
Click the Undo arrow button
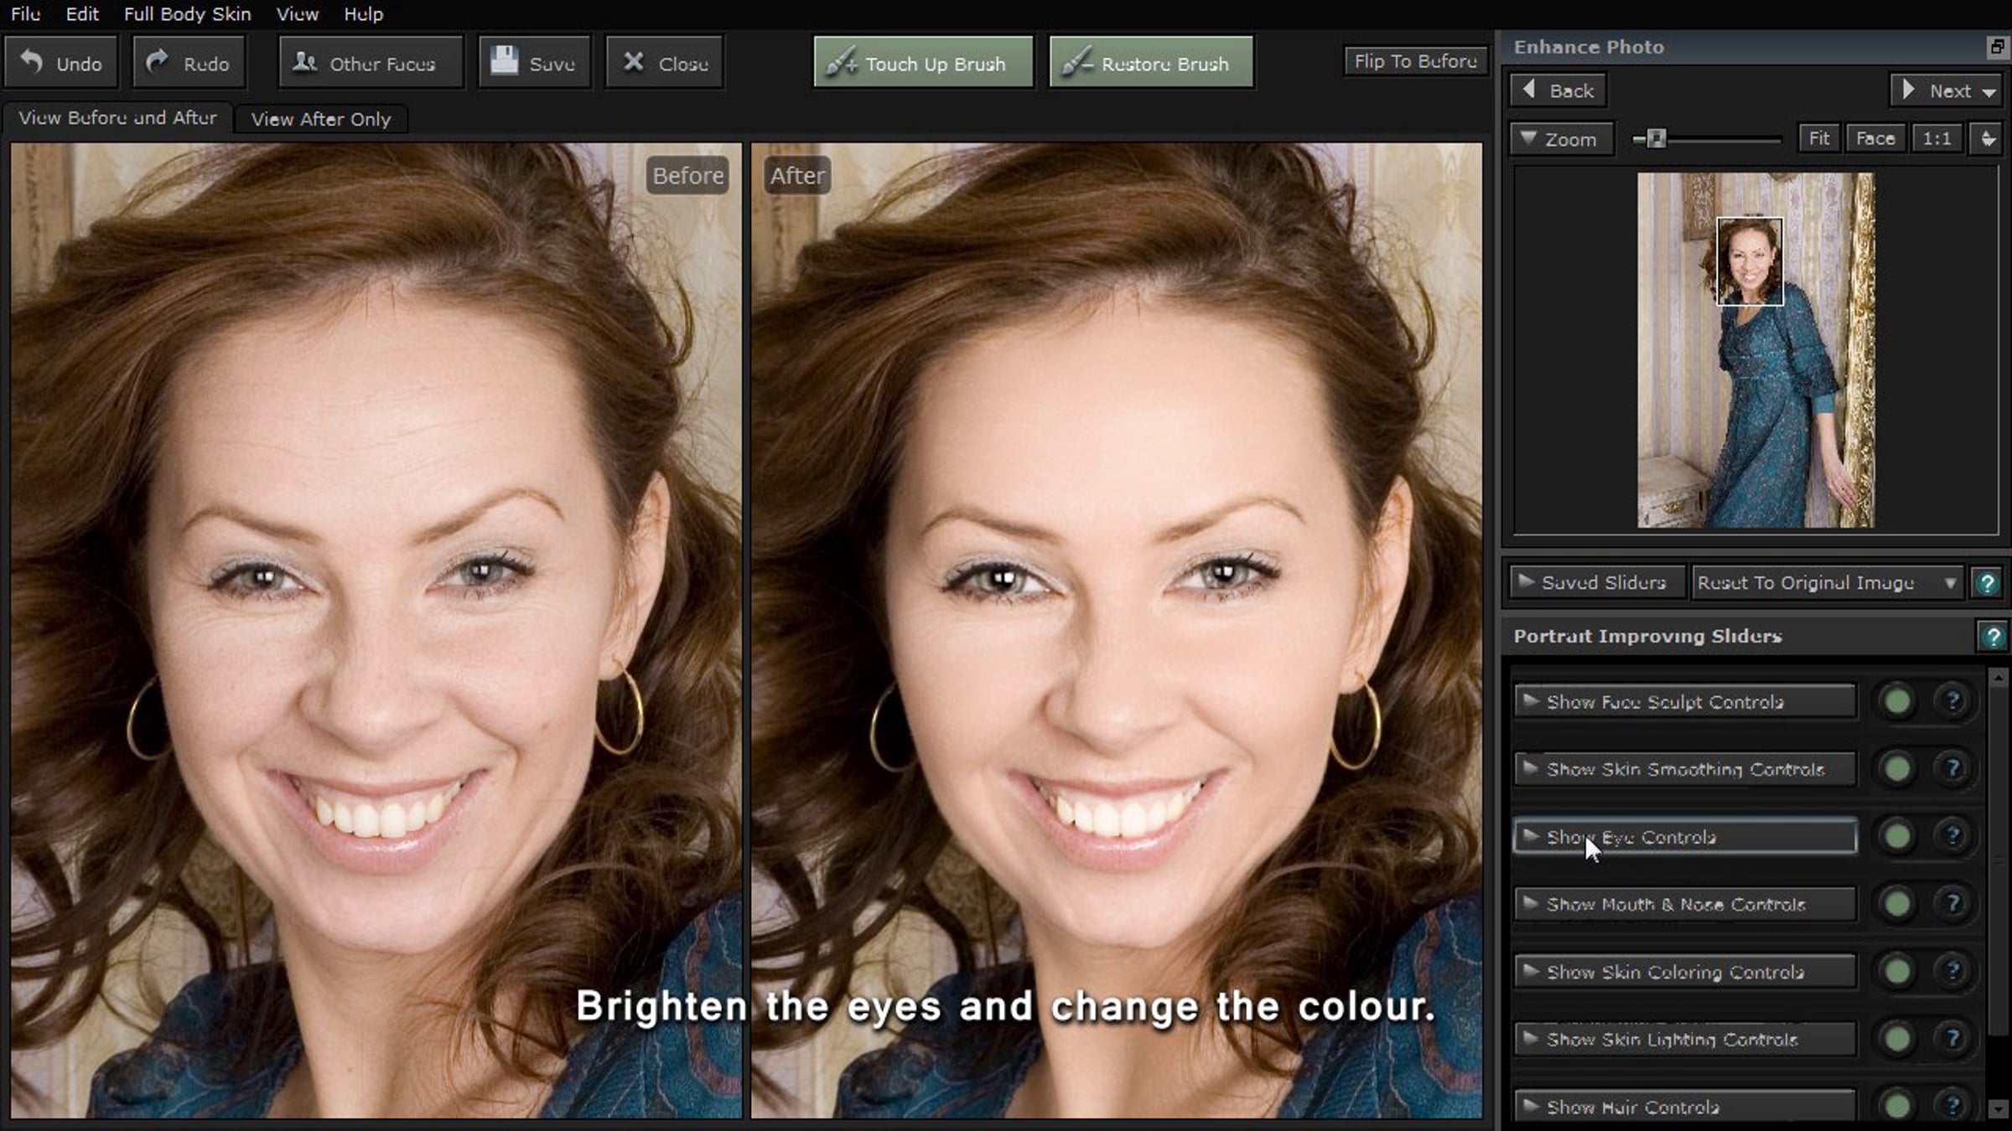[x=61, y=63]
